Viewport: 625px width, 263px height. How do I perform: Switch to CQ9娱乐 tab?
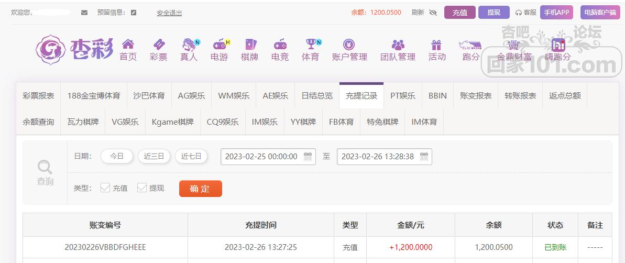pos(223,122)
